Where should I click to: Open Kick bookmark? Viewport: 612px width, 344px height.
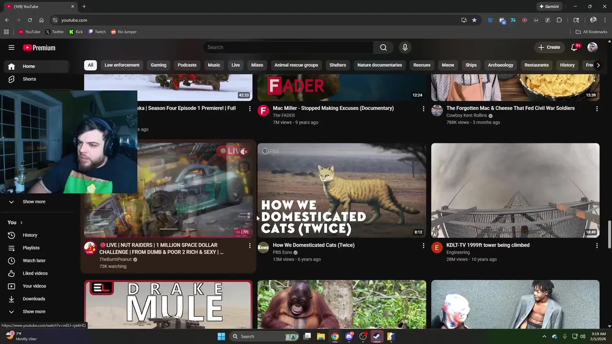[x=76, y=32]
